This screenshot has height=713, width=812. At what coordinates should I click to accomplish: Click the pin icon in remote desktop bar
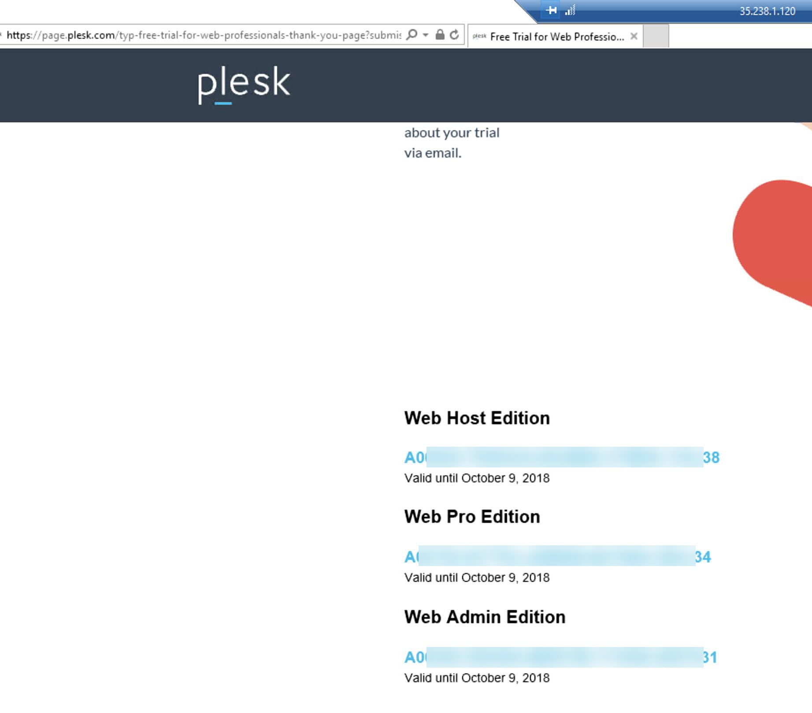pyautogui.click(x=551, y=10)
